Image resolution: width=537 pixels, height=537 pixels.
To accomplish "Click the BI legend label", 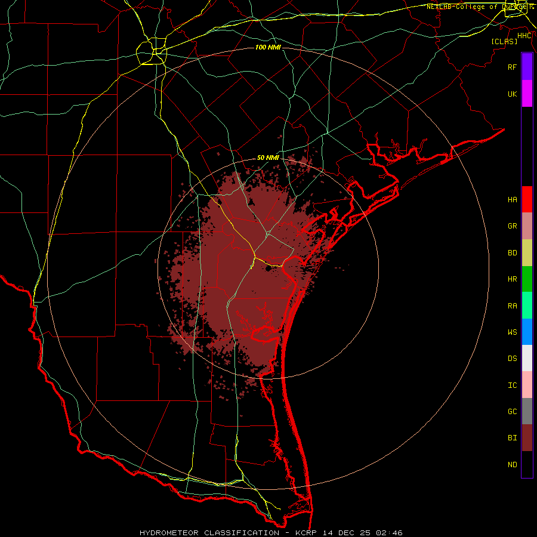I will [x=512, y=438].
